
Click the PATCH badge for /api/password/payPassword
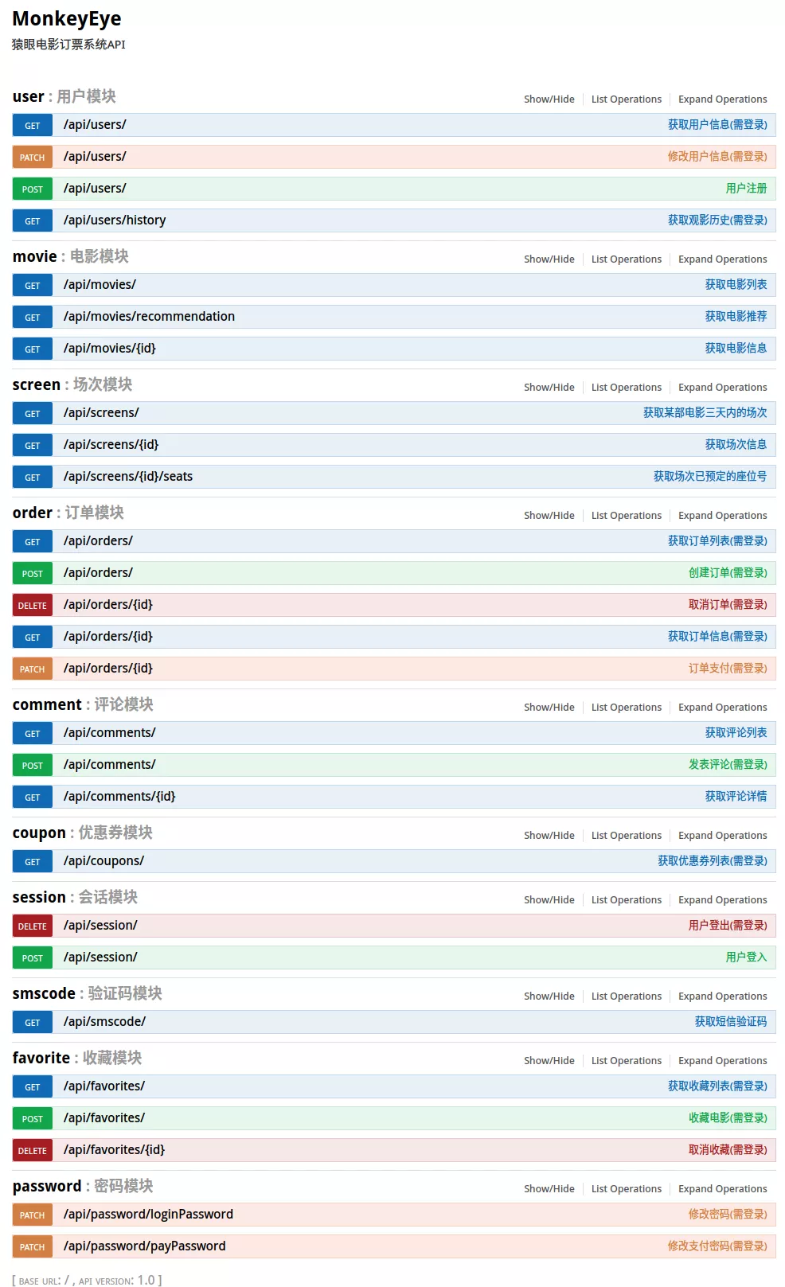33,1247
